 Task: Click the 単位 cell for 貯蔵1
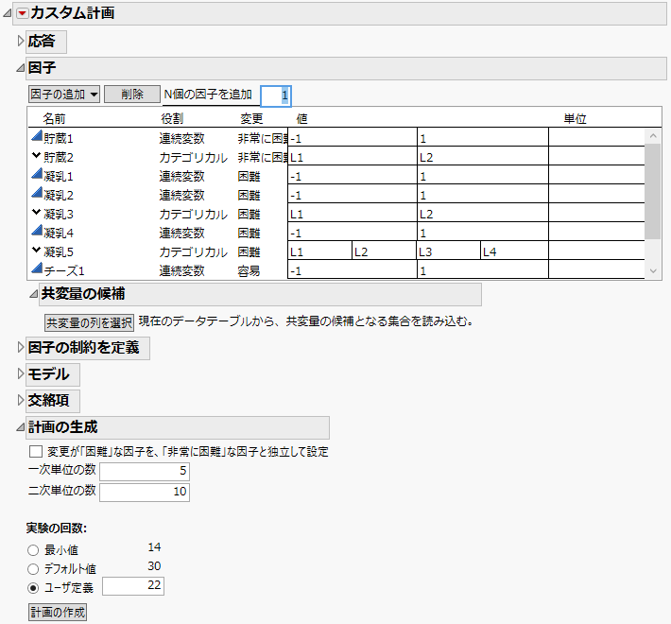(x=596, y=139)
